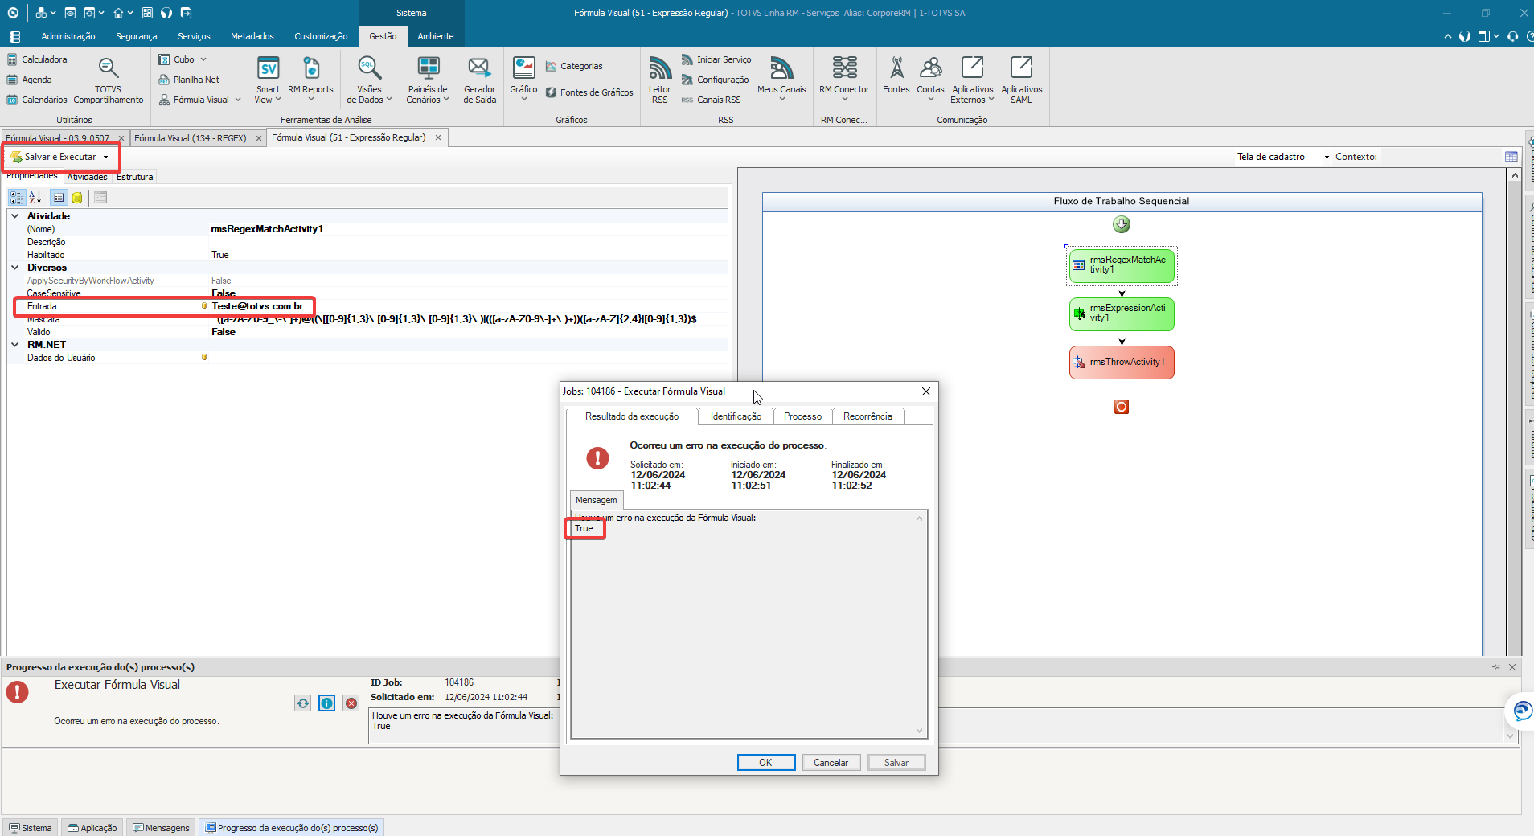The width and height of the screenshot is (1534, 836).
Task: Switch to Identificação tab in dialog
Action: [x=736, y=416]
